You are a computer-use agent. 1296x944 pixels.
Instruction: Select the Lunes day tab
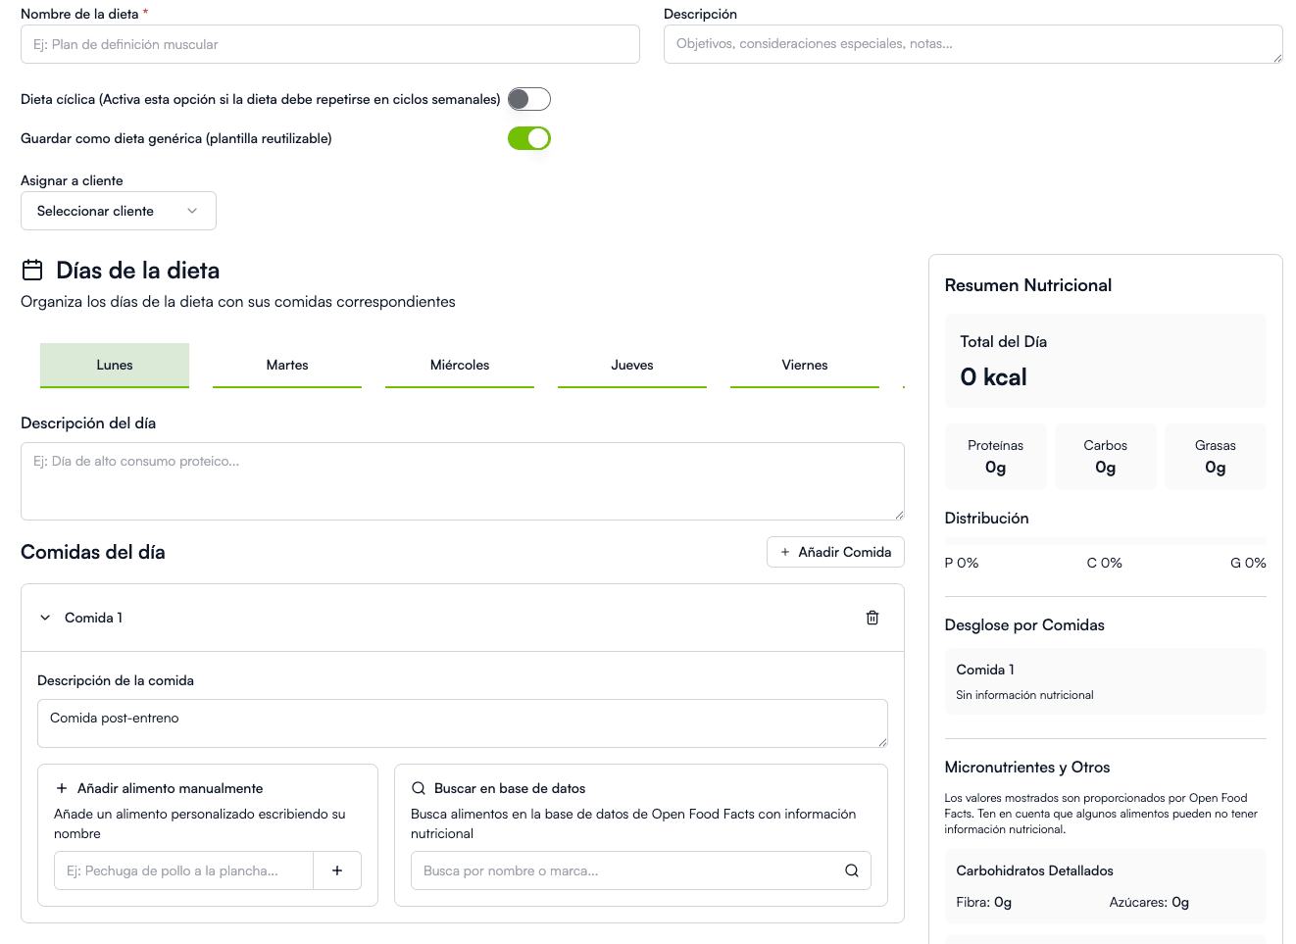pyautogui.click(x=115, y=365)
